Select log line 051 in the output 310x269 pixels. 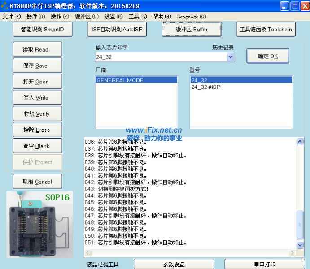135,243
